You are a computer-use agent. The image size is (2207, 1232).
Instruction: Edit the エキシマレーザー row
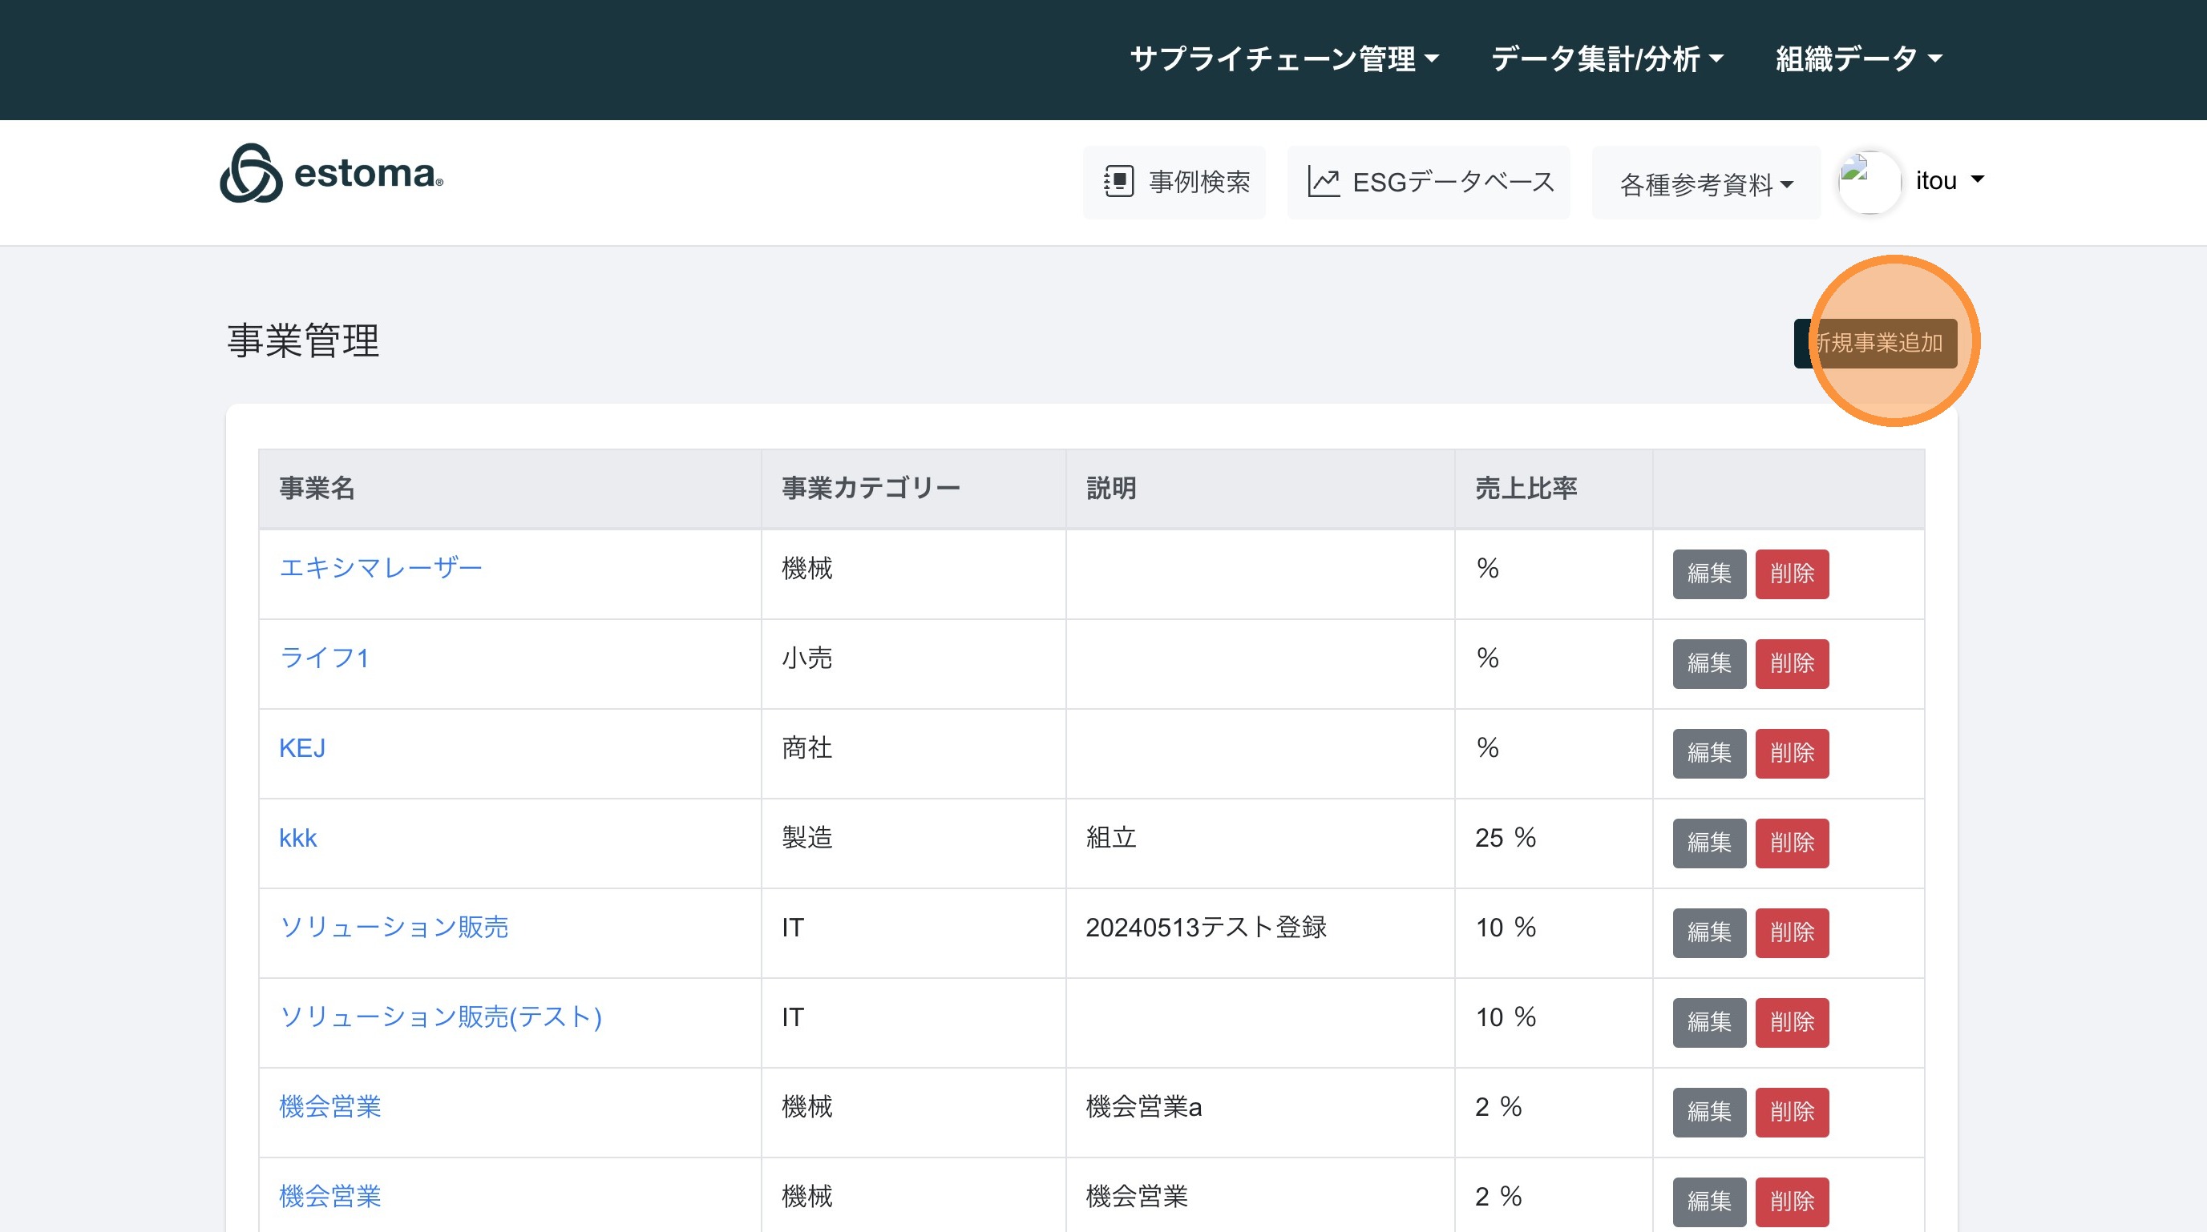[1709, 574]
